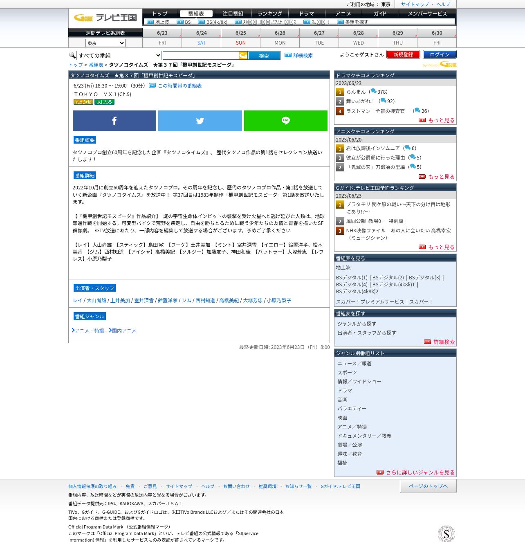The height and width of the screenshot is (542, 525).
Task: Click the comment bubble icon beside らんまん
Action: click(373, 91)
